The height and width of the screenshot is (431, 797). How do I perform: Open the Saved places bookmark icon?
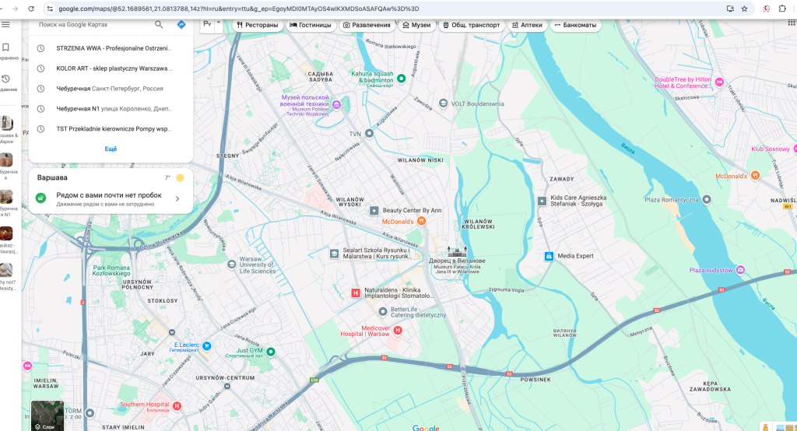[5, 47]
